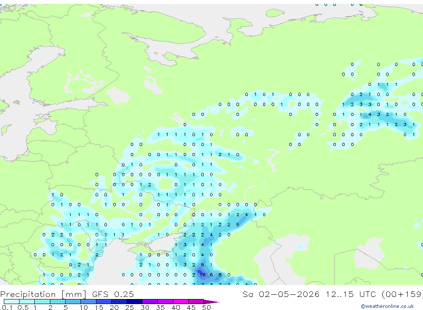423x310 pixels.
Task: Select the 0.1–0.5 mm lightest legend swatch
Action: point(11,302)
